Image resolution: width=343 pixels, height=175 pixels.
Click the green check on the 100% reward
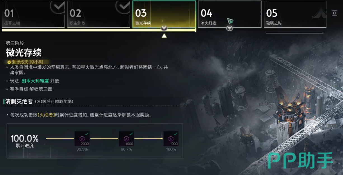[x=175, y=134]
